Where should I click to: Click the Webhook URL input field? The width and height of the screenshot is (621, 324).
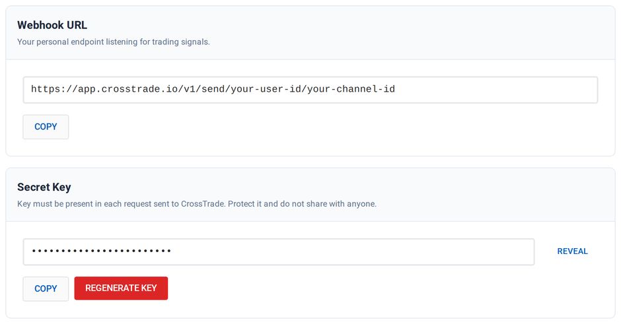[310, 90]
